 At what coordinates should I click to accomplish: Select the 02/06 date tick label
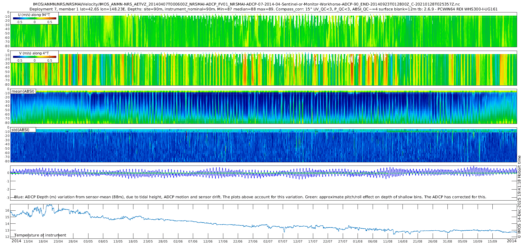click(178, 241)
